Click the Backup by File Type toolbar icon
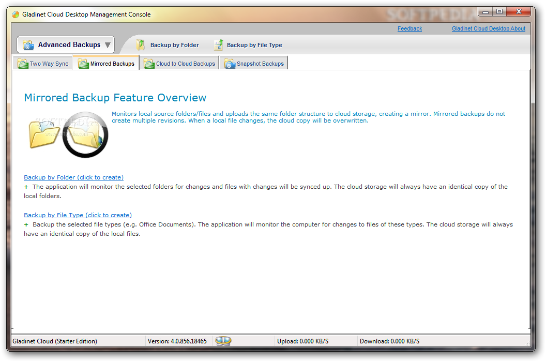Image resolution: width=546 pixels, height=362 pixels. point(218,45)
